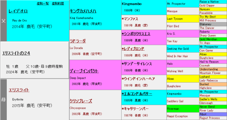227x120 pixels.
Task: Click the ウインドインハーヘア cell
Action: click(x=144, y=82)
